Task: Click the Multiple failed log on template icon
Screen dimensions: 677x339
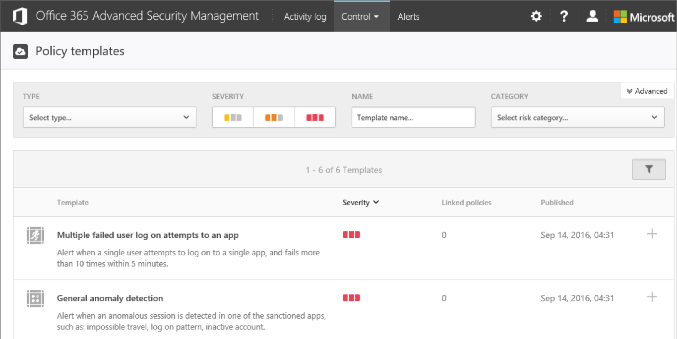Action: point(35,235)
